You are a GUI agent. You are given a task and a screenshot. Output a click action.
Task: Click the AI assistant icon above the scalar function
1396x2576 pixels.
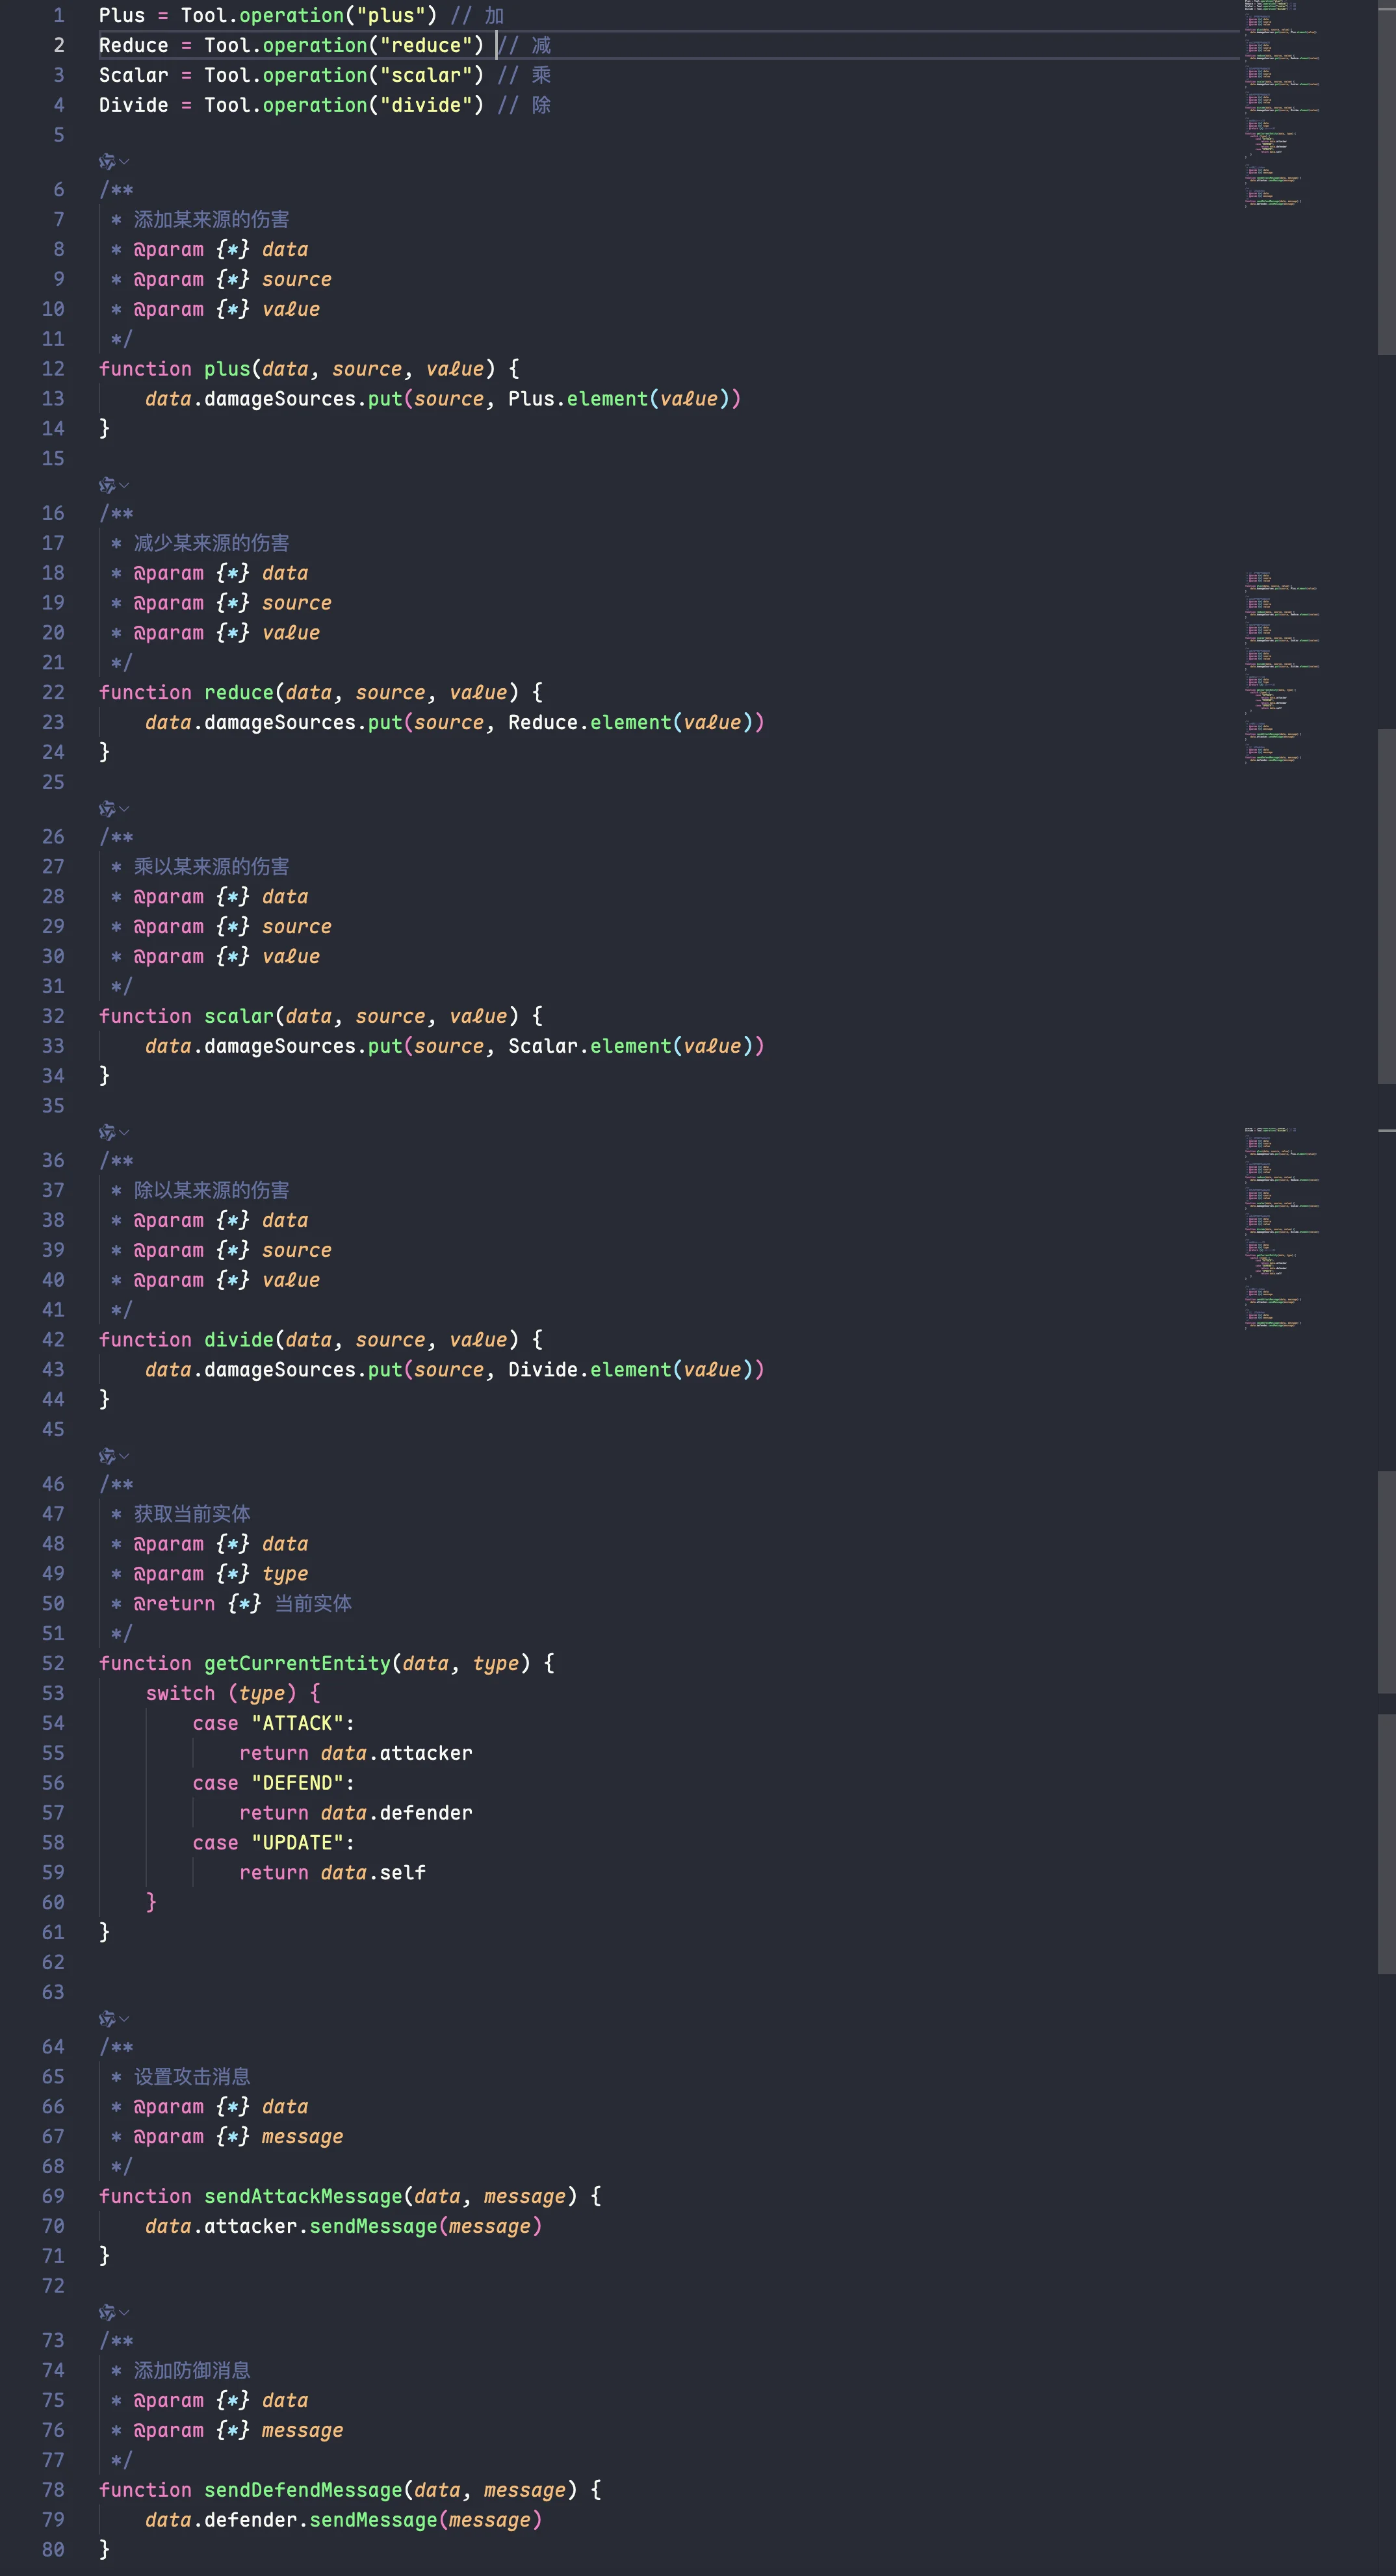pyautogui.click(x=106, y=808)
